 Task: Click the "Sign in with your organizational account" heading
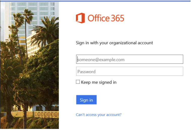(114, 43)
